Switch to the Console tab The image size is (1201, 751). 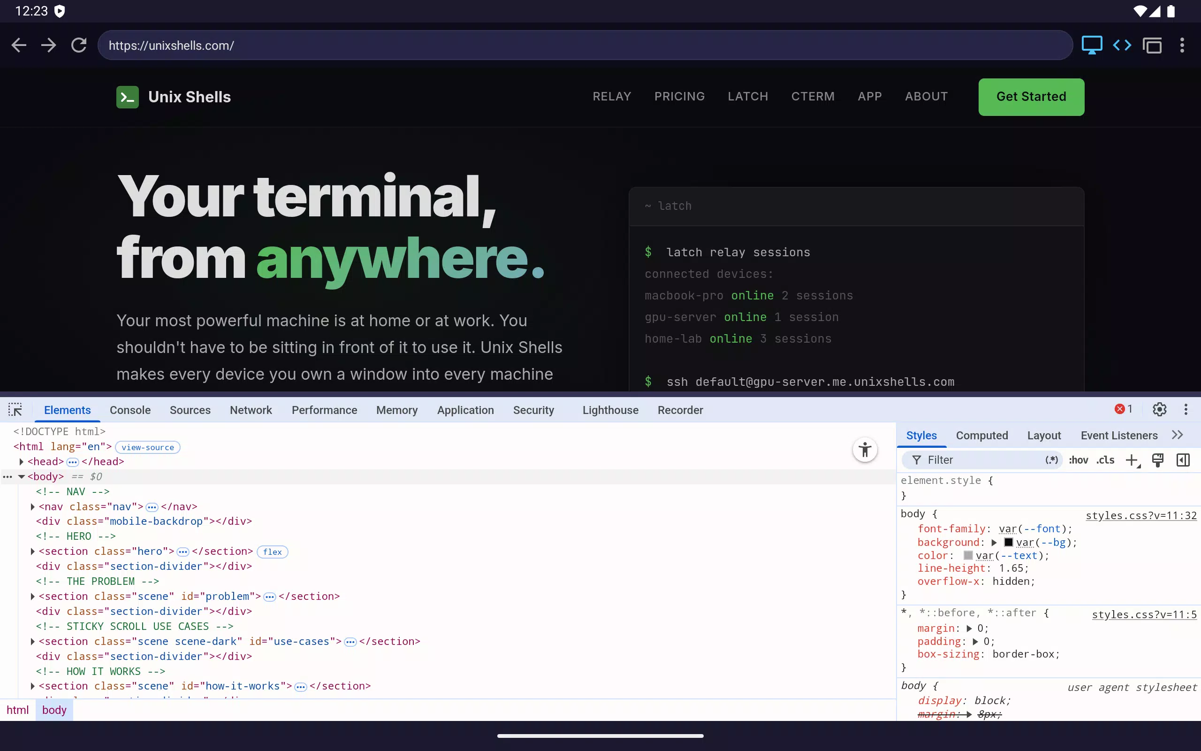click(x=130, y=410)
